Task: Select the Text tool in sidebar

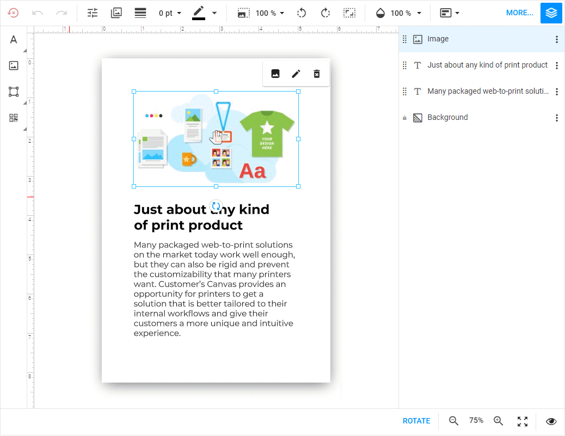Action: (13, 39)
